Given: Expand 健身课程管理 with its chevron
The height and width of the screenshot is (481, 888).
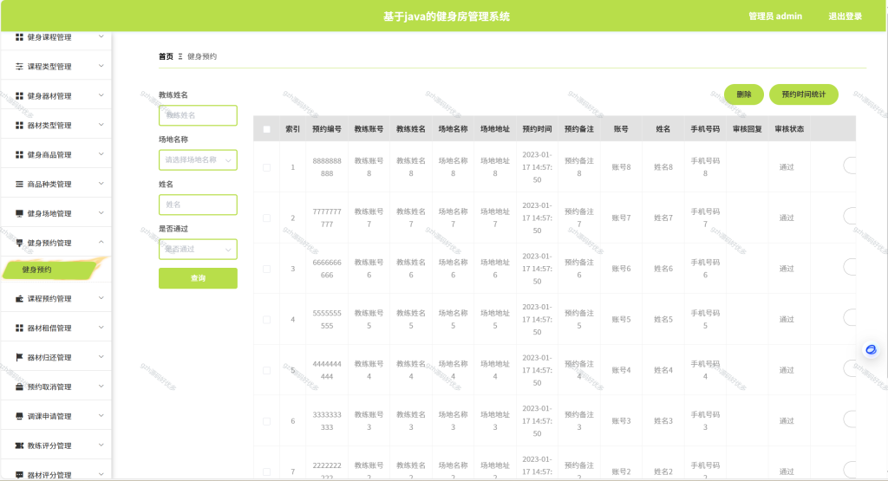Looking at the screenshot, I should click(101, 36).
